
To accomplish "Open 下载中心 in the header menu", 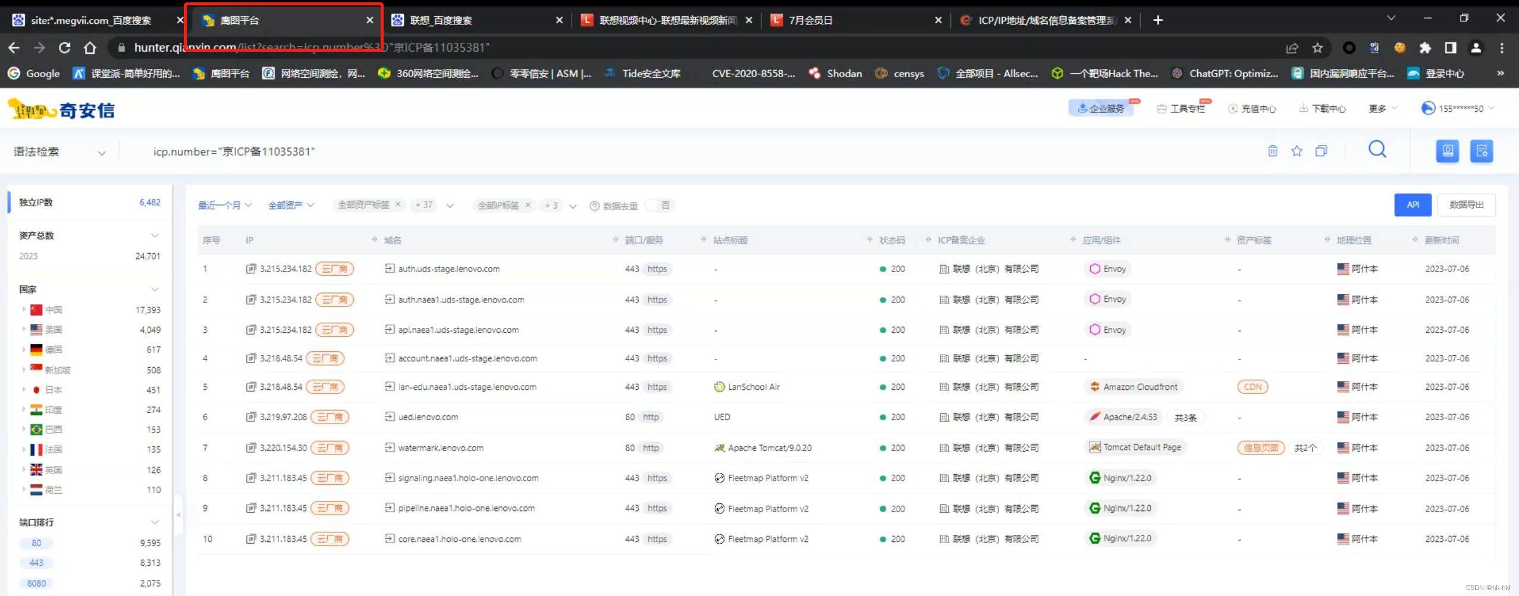I will tap(1322, 108).
